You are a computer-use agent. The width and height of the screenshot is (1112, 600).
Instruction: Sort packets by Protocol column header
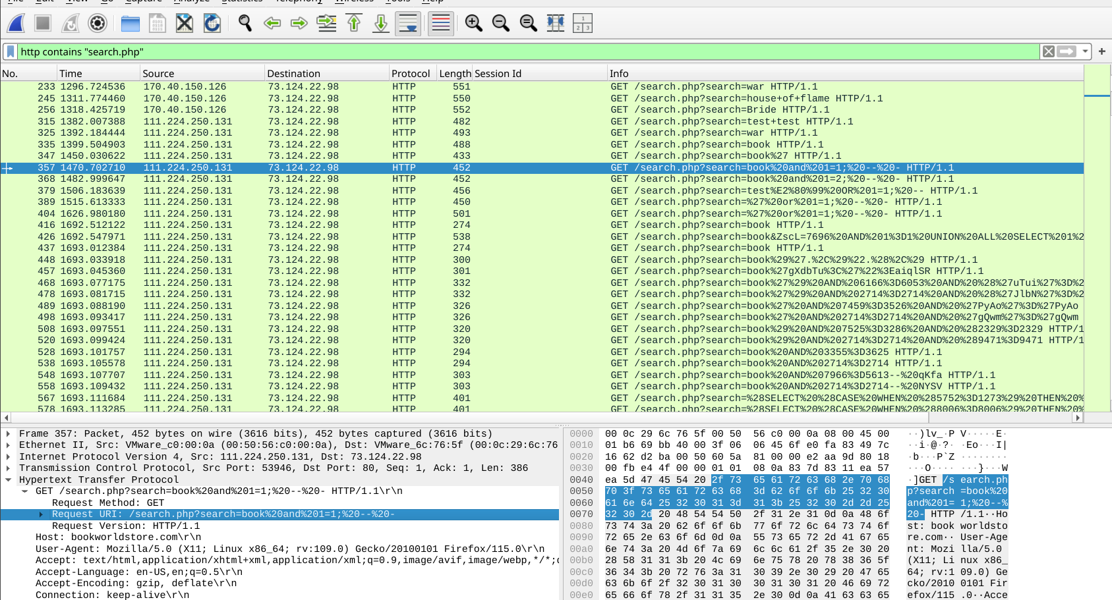click(410, 74)
